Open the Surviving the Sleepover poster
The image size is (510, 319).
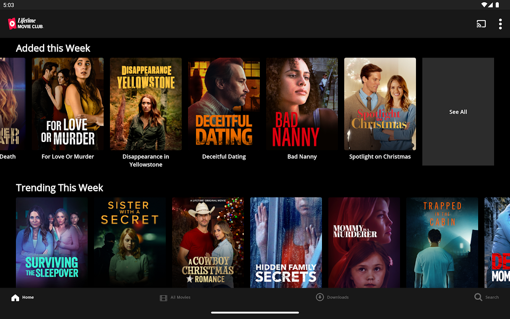tap(52, 242)
